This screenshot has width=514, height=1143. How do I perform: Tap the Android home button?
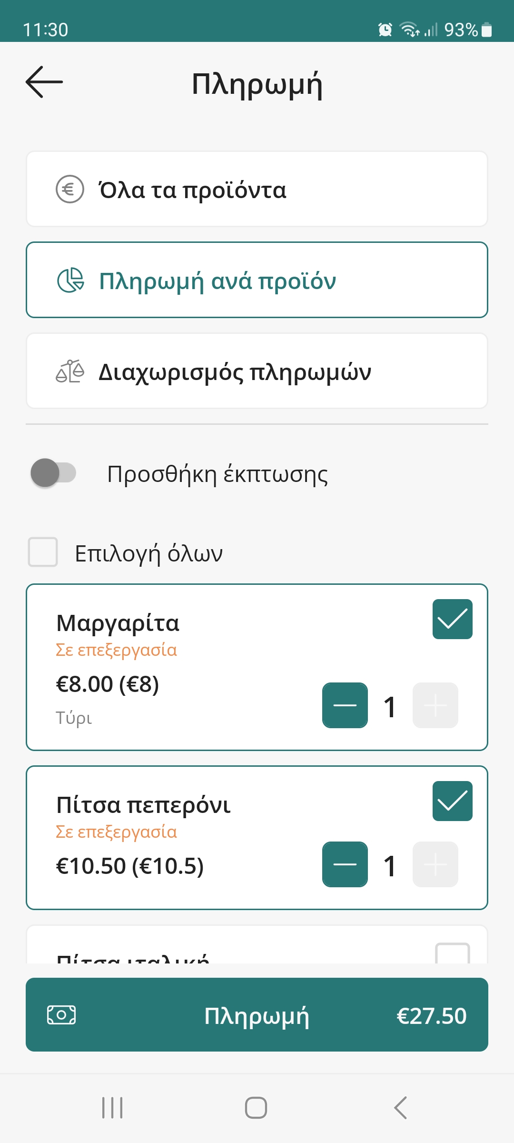[256, 1107]
